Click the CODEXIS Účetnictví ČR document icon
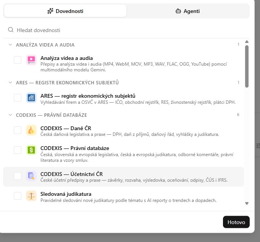The height and width of the screenshot is (242, 260). (x=31, y=176)
